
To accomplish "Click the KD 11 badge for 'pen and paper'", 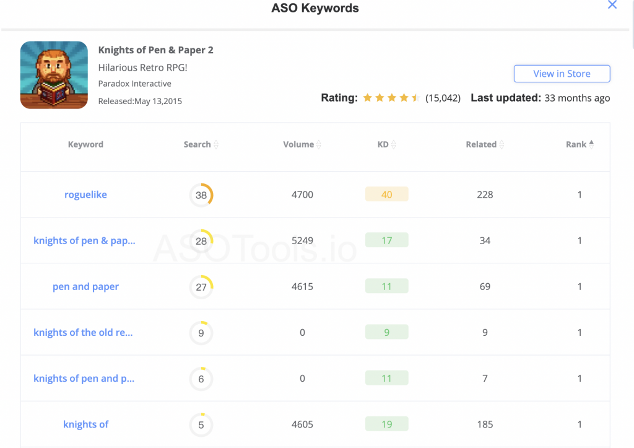I will (386, 286).
